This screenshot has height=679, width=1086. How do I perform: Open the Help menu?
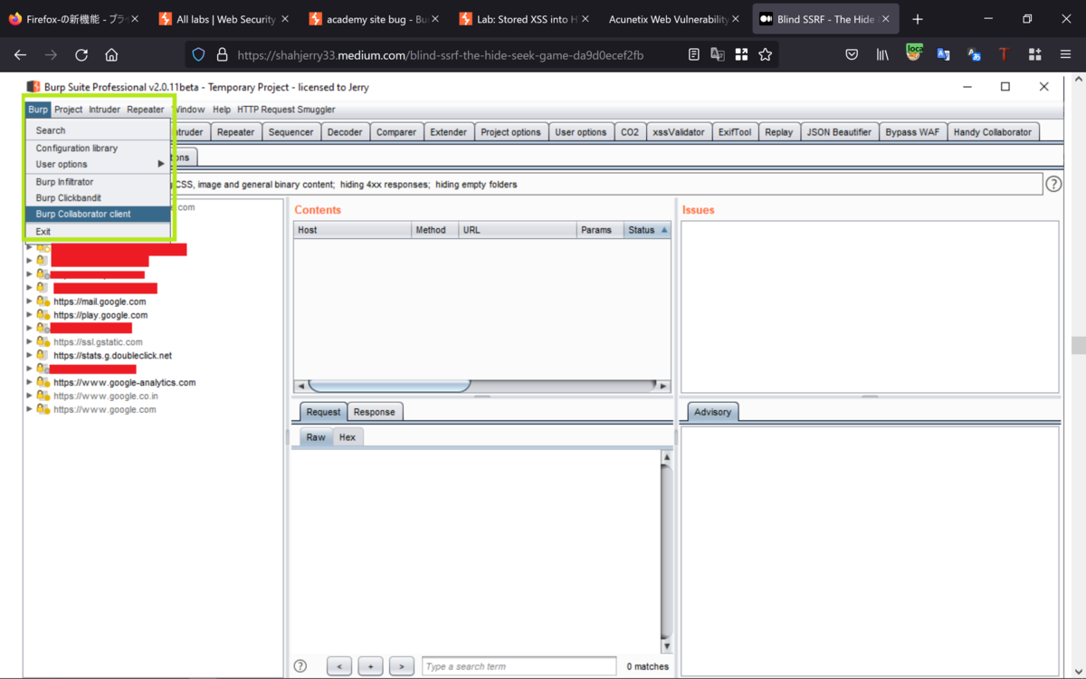tap(222, 110)
